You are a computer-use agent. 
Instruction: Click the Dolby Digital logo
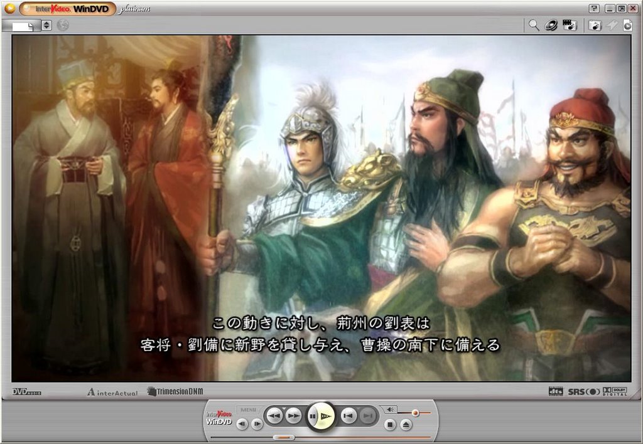coord(615,392)
